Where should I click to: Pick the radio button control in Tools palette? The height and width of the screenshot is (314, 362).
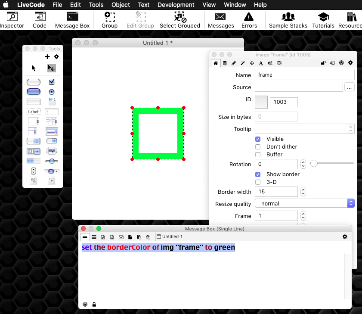pos(52,92)
